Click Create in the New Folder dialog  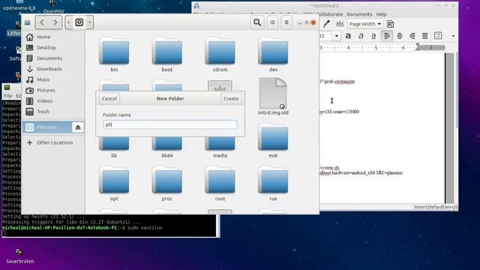click(x=231, y=98)
